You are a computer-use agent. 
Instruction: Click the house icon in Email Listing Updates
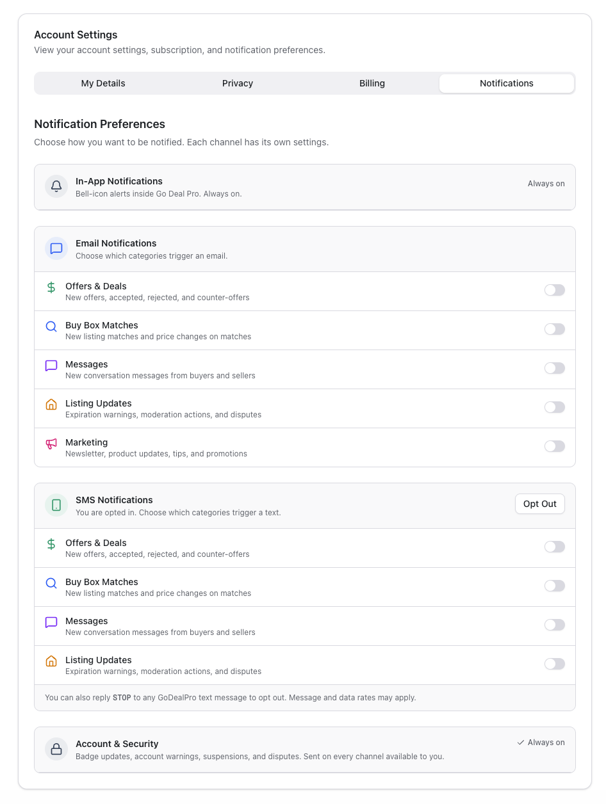pos(51,405)
